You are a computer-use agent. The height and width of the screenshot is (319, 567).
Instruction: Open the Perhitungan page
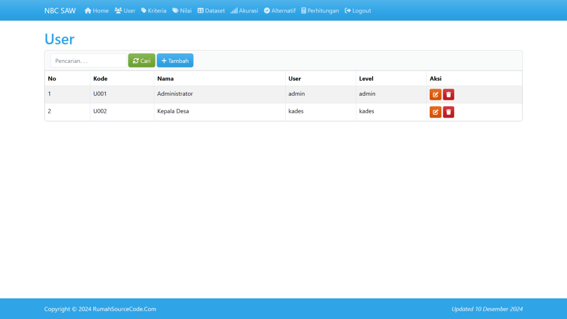(x=320, y=11)
